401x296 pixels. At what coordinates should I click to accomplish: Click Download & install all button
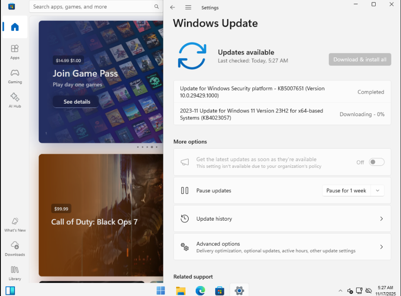click(360, 60)
